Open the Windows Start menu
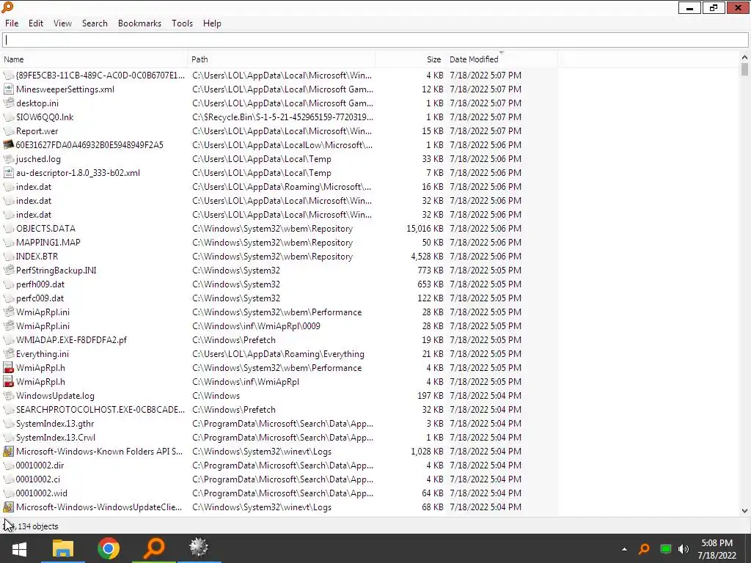 [19, 548]
